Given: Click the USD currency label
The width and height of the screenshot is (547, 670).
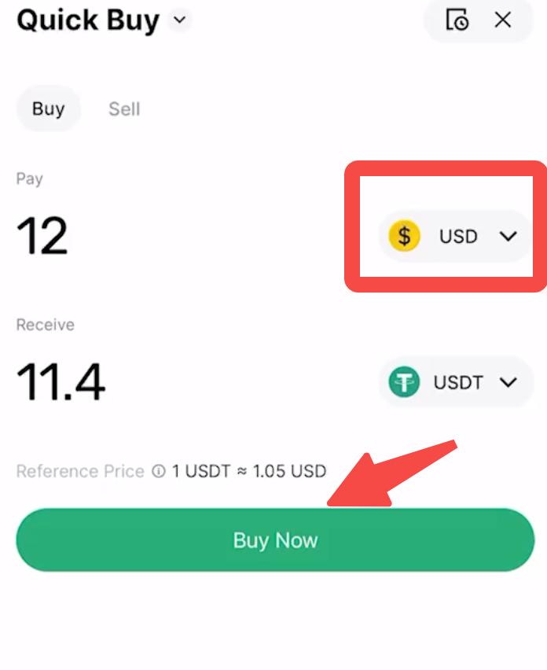Looking at the screenshot, I should (x=458, y=236).
